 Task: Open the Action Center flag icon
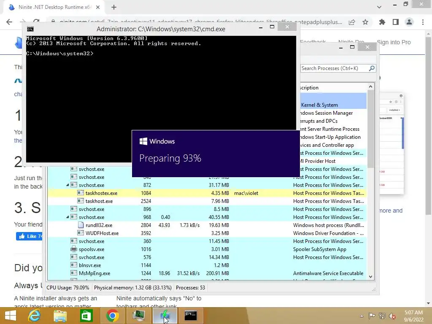tap(372, 316)
